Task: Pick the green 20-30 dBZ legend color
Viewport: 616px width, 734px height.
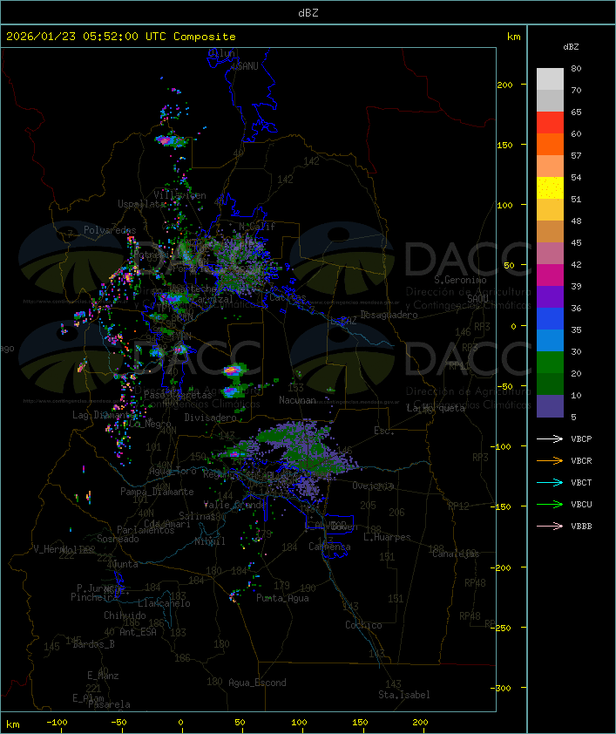Action: (x=550, y=363)
